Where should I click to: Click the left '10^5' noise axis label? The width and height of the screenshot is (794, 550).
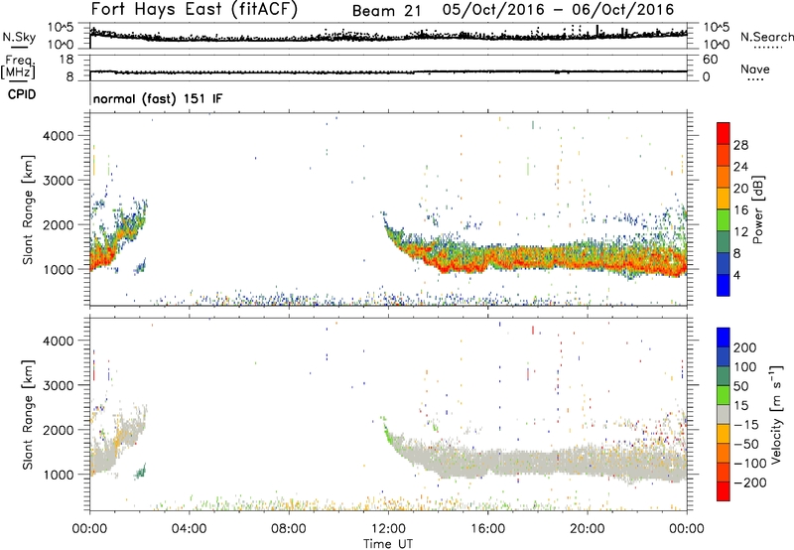coord(61,27)
